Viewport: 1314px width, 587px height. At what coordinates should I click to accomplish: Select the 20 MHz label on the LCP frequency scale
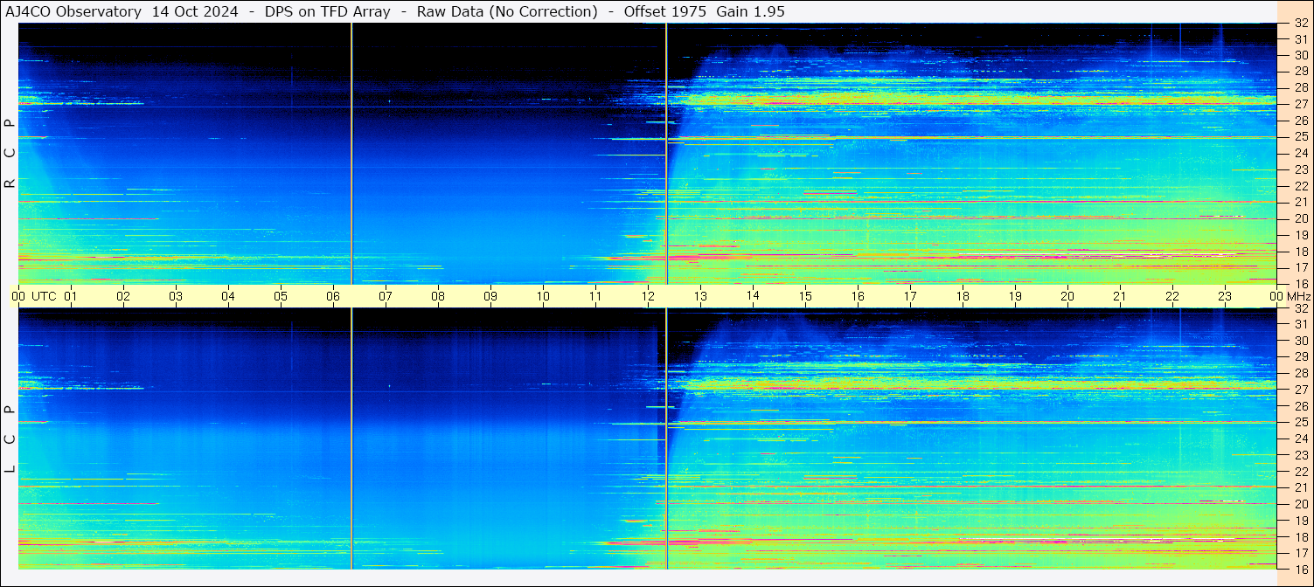[x=1300, y=504]
